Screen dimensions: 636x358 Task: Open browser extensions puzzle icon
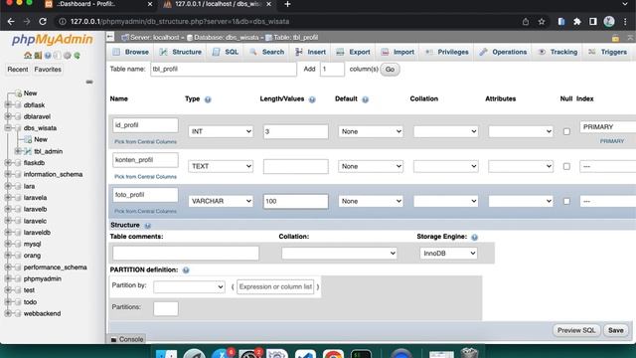pos(577,22)
